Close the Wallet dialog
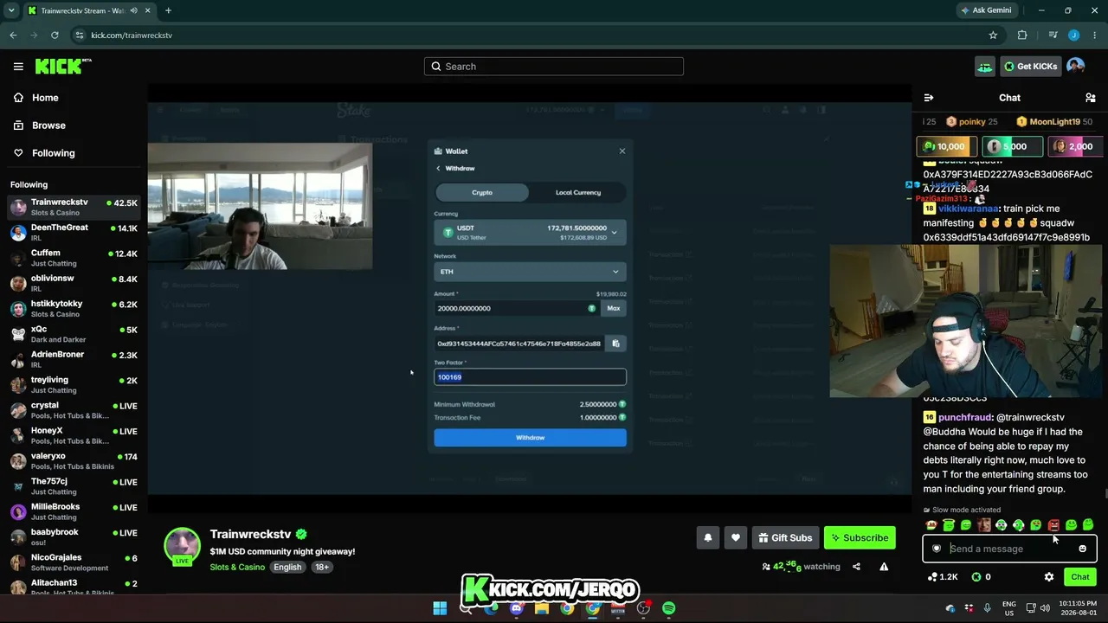1108x623 pixels. pos(622,151)
